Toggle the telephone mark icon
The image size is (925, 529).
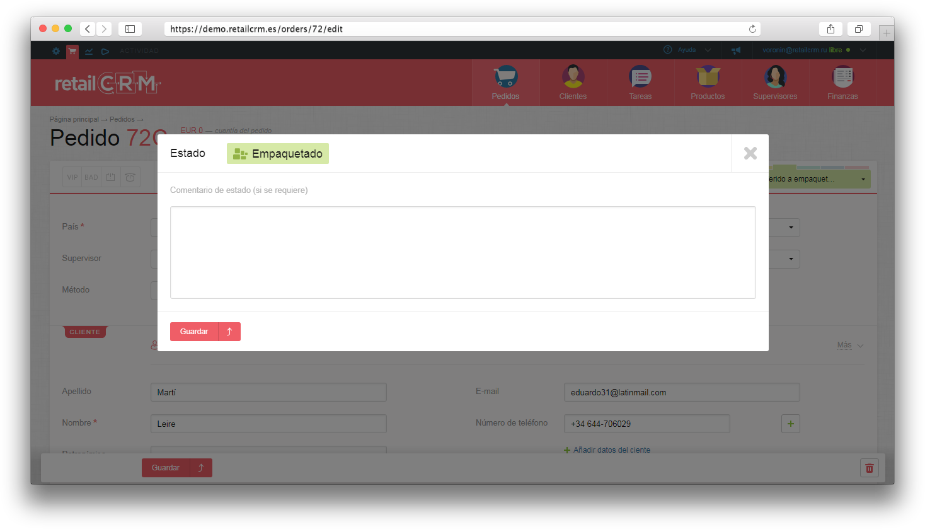[130, 177]
